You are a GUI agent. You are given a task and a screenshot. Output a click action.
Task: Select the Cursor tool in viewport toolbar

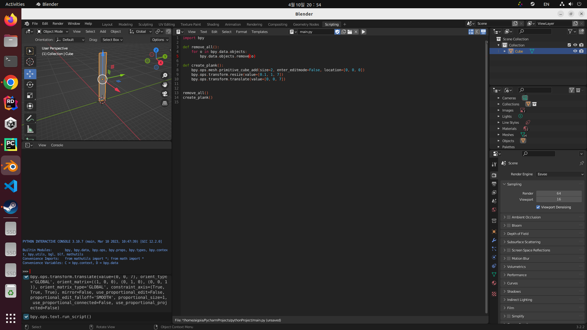point(30,62)
